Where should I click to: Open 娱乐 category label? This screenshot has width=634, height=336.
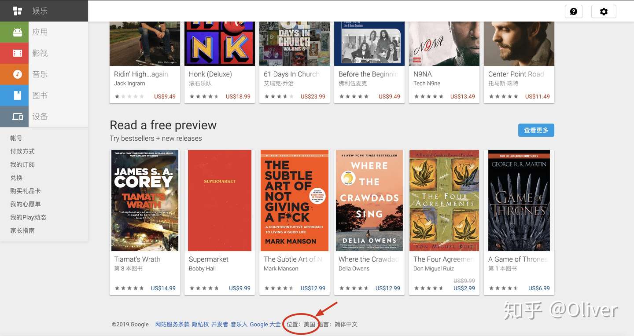[40, 11]
